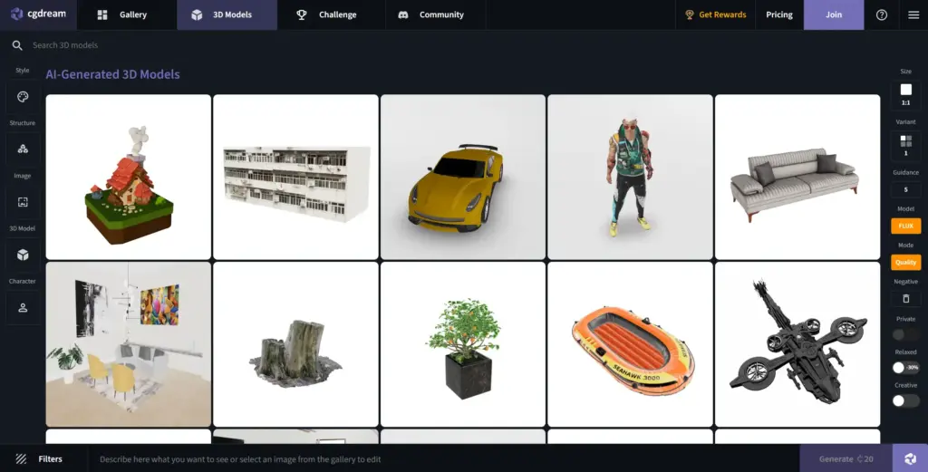Open the Pricing page

[x=778, y=14]
